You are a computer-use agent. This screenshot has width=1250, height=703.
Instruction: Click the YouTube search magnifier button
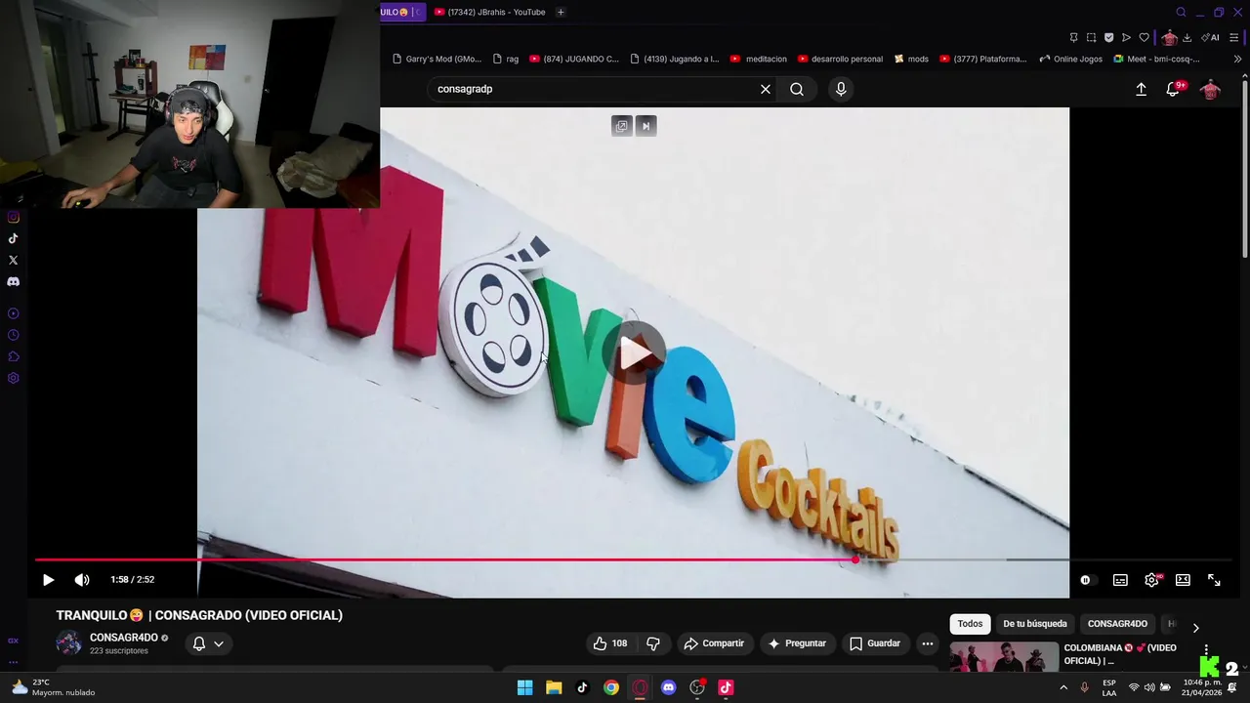797,89
